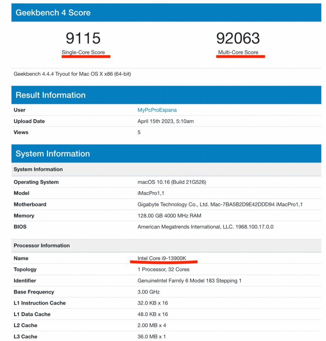The image size is (326, 341).
Task: Click the Gigabyte Technology motherboard value
Action: click(220, 205)
